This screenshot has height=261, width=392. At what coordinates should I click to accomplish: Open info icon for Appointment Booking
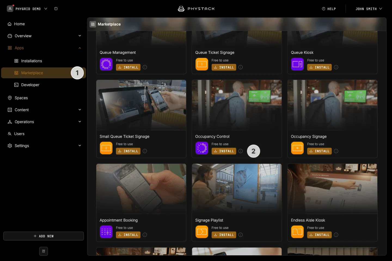[x=145, y=235]
